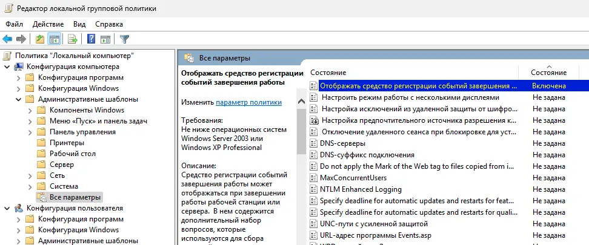Open Help via the question mark icon
Screen dimensions: 589x245
point(91,39)
